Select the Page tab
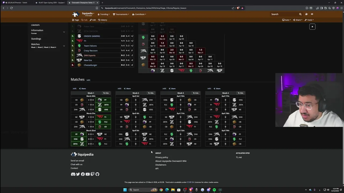The width and height of the screenshot is (344, 193). pyautogui.click(x=76, y=20)
